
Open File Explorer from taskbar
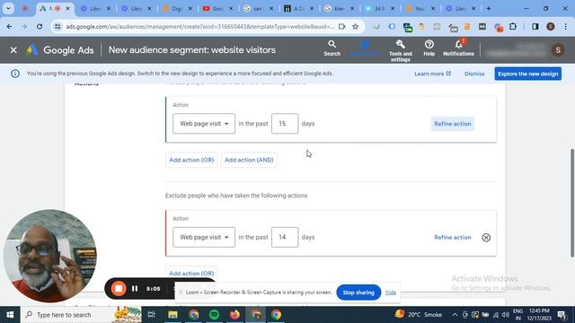point(172,315)
